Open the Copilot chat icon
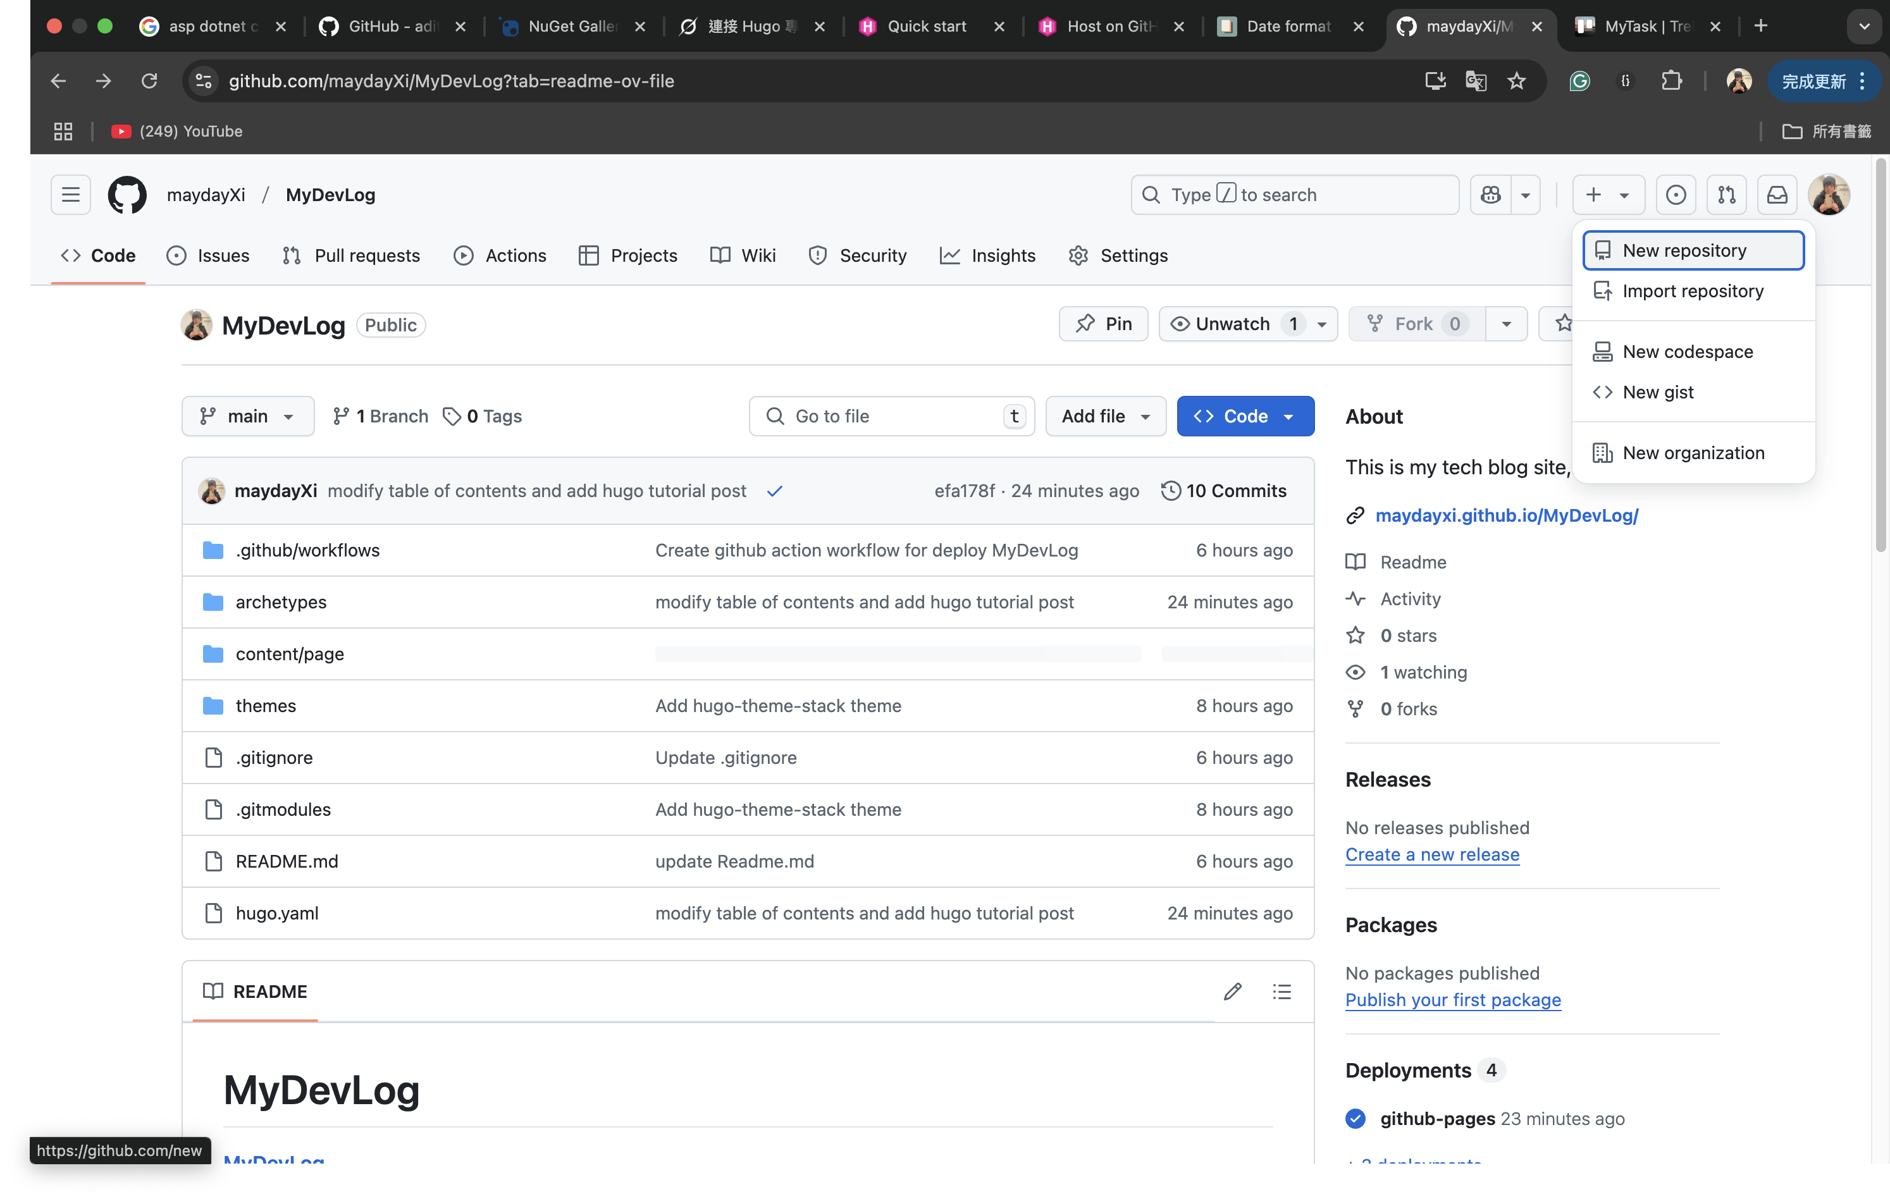This screenshot has width=1890, height=1199. pos(1490,195)
